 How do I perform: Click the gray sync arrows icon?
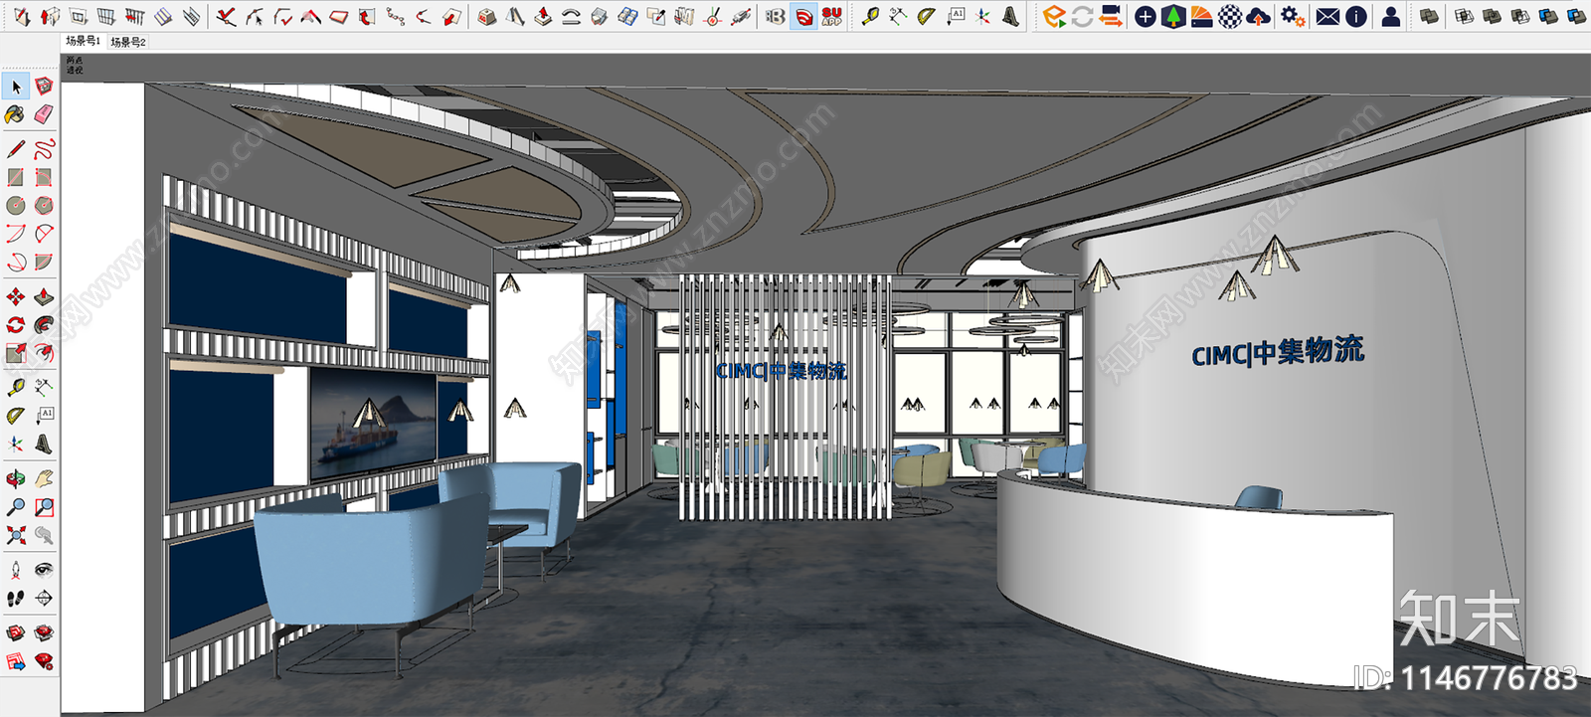1082,16
